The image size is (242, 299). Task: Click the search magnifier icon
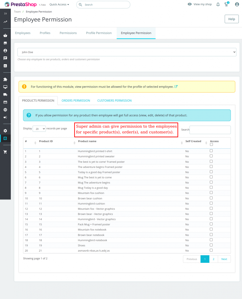click(x=80, y=5)
